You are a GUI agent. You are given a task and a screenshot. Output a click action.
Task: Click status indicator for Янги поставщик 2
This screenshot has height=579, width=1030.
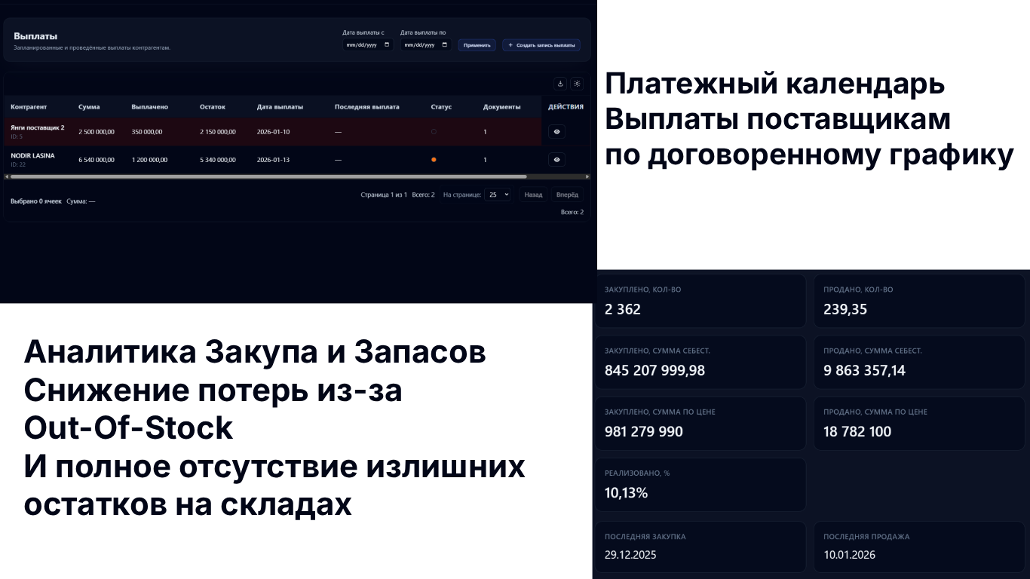tap(434, 132)
